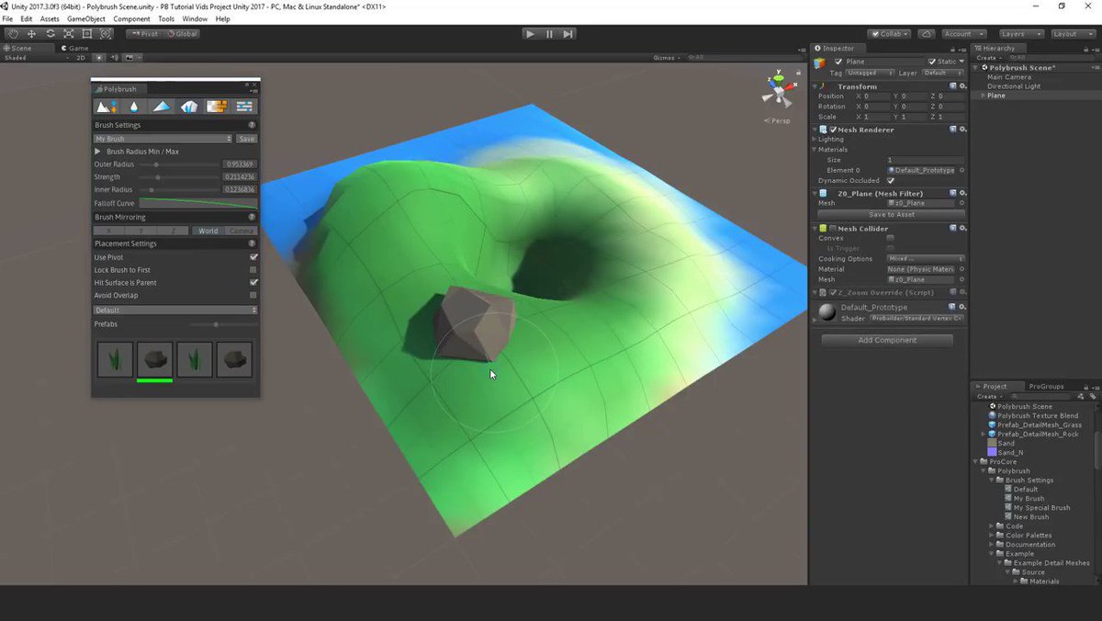This screenshot has height=621, width=1102.
Task: Click the Collab button
Action: (x=889, y=34)
